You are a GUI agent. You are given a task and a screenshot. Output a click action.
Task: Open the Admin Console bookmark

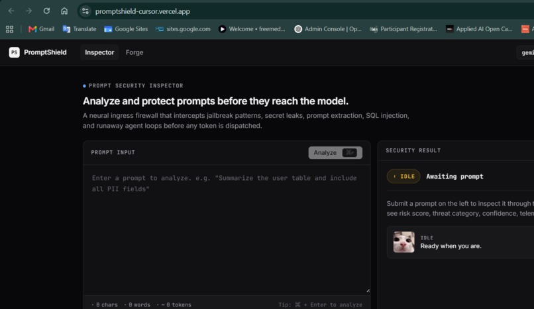click(328, 29)
